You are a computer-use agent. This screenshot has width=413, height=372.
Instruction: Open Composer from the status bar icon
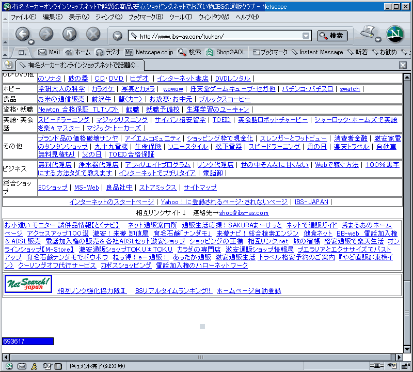[47, 366]
